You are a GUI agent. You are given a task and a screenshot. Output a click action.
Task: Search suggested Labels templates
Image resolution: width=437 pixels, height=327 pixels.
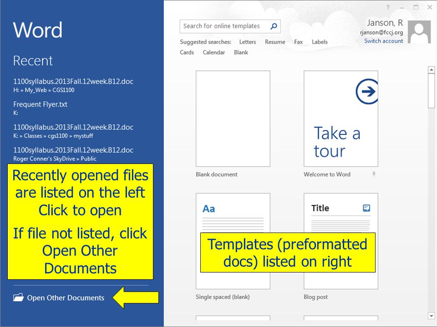(320, 42)
